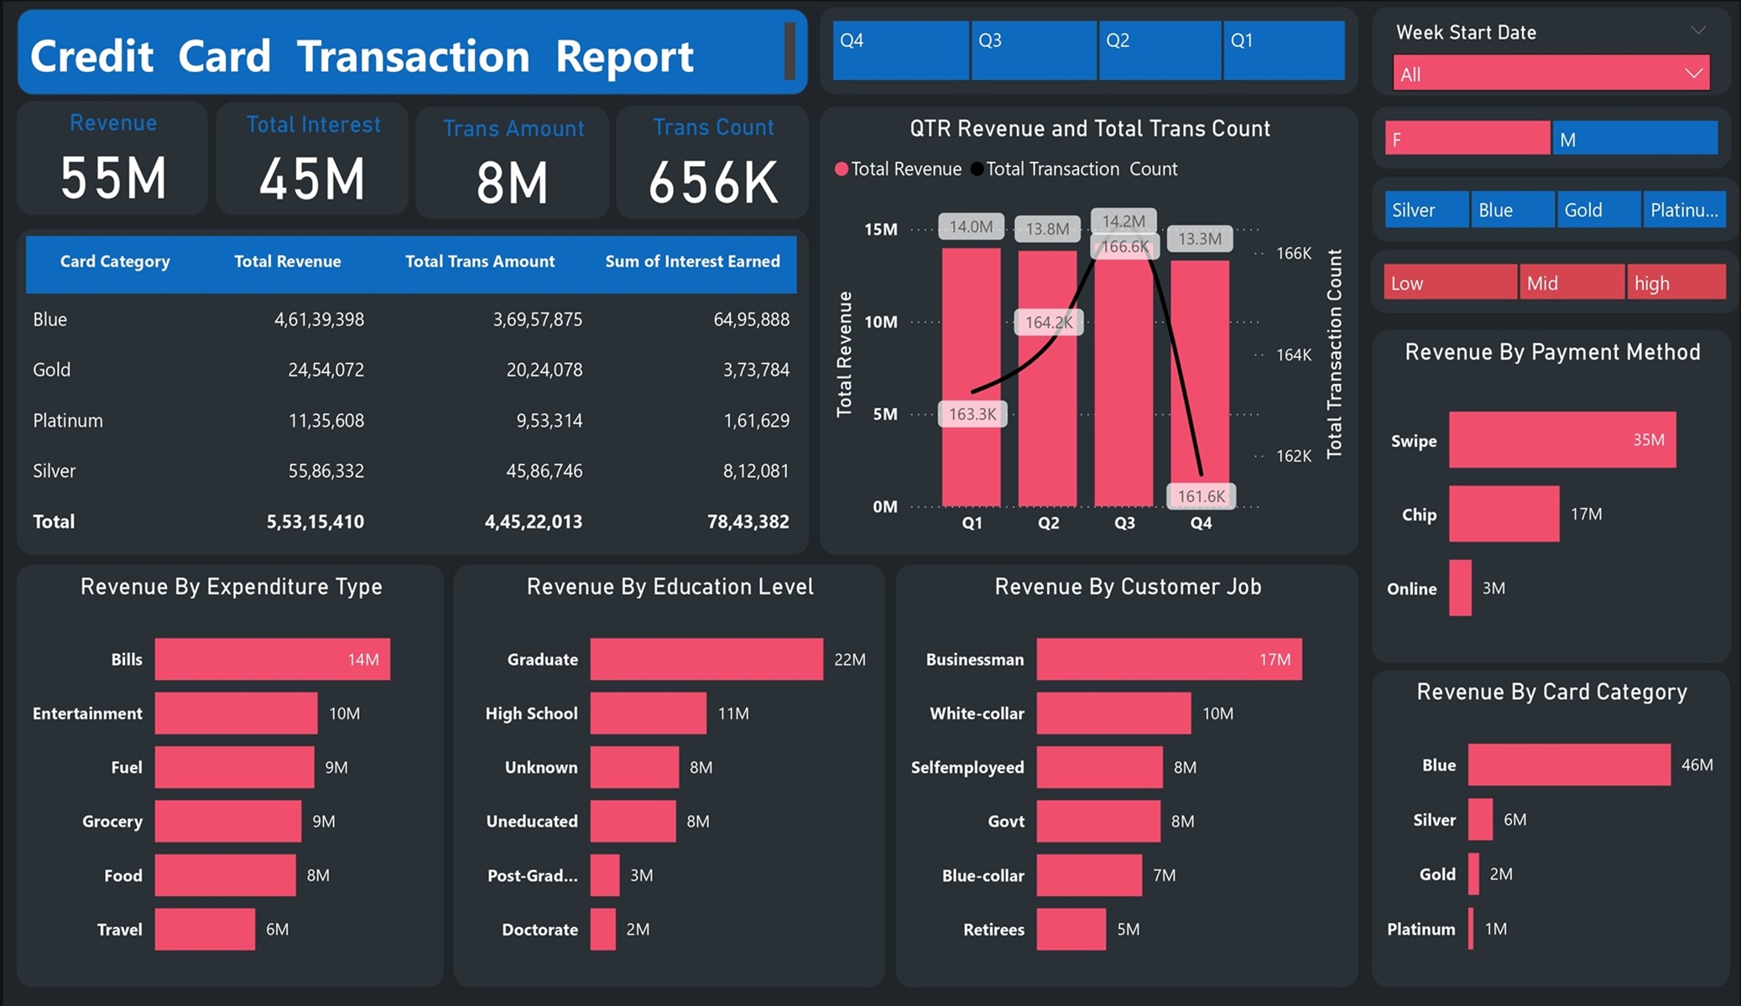Screen dimensions: 1741x1006
Task: Select the Bills expenditure bar
Action: 272,660
